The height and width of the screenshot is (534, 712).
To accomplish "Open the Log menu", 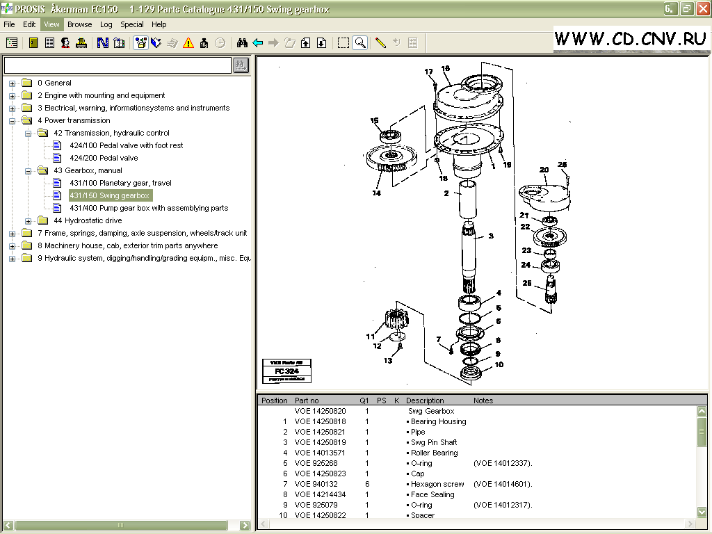I will pos(106,24).
